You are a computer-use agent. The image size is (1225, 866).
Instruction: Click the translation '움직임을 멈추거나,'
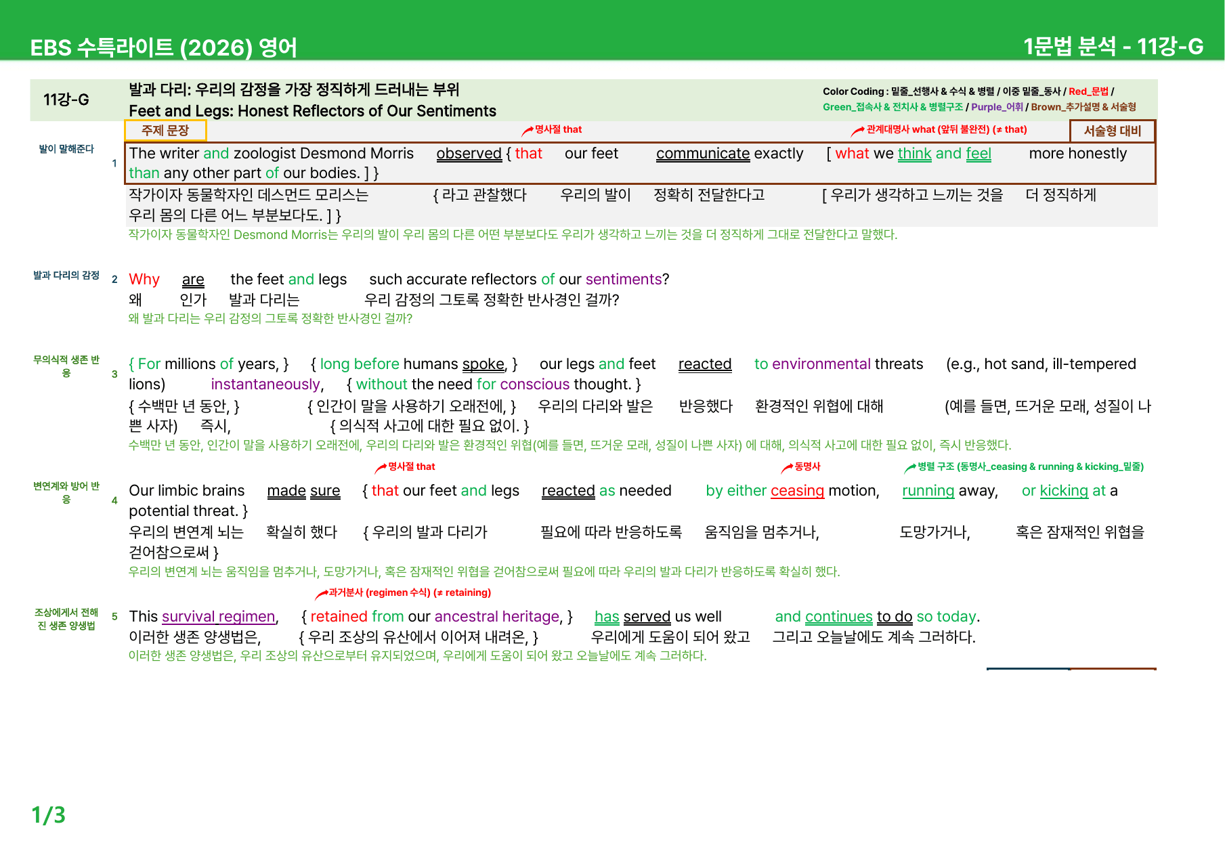[762, 532]
